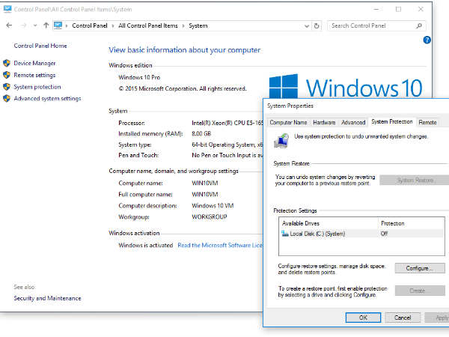Click the Protection column header
449x337 pixels.
pos(411,223)
